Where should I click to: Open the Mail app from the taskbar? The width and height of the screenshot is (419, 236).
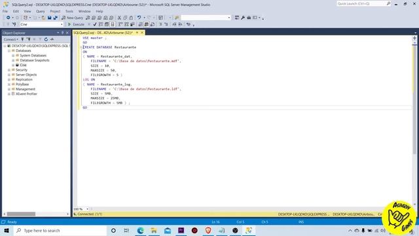coord(168,230)
